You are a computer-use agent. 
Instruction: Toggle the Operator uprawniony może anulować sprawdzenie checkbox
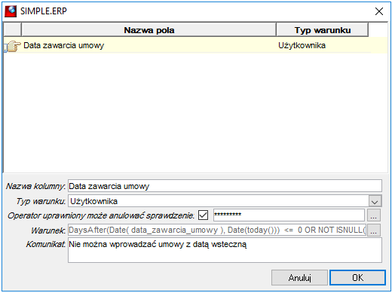click(x=203, y=215)
